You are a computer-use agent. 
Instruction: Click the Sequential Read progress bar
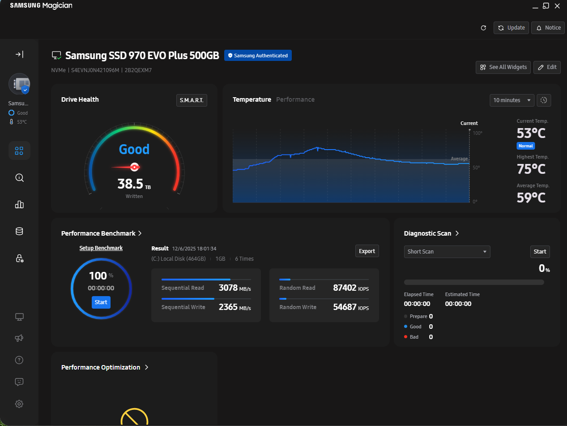click(x=206, y=280)
